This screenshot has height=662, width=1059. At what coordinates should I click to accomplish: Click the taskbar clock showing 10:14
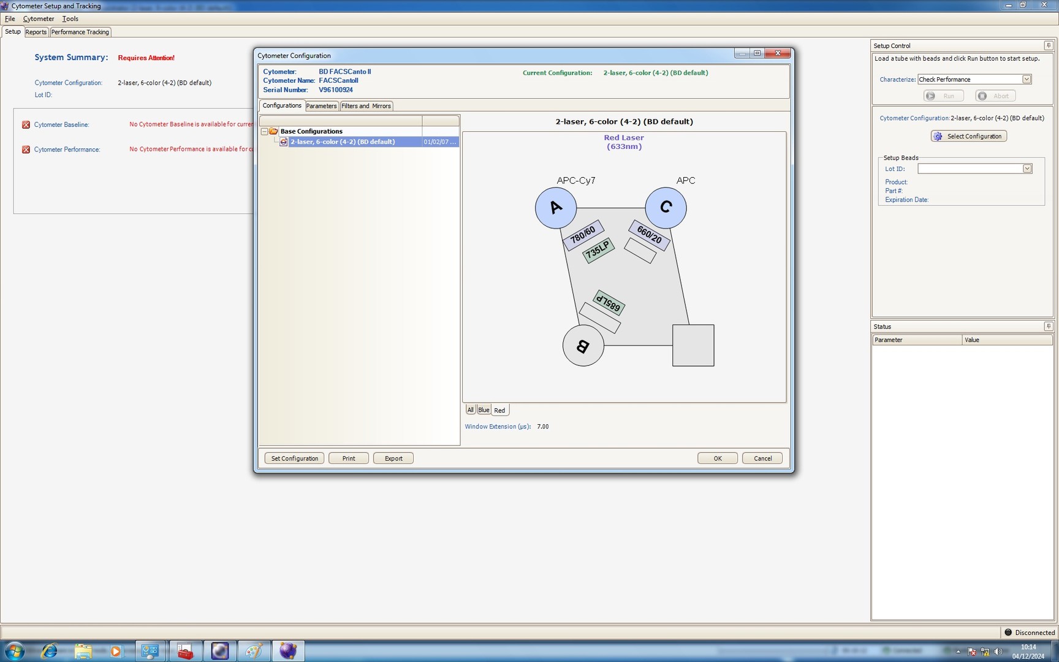click(x=1028, y=651)
